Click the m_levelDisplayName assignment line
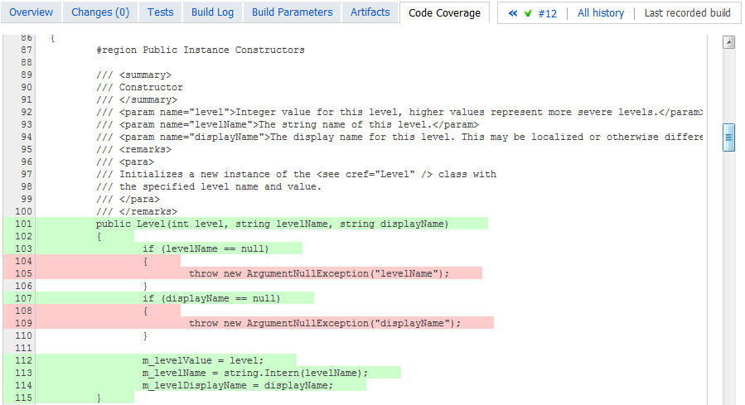745x405 pixels. coord(237,385)
